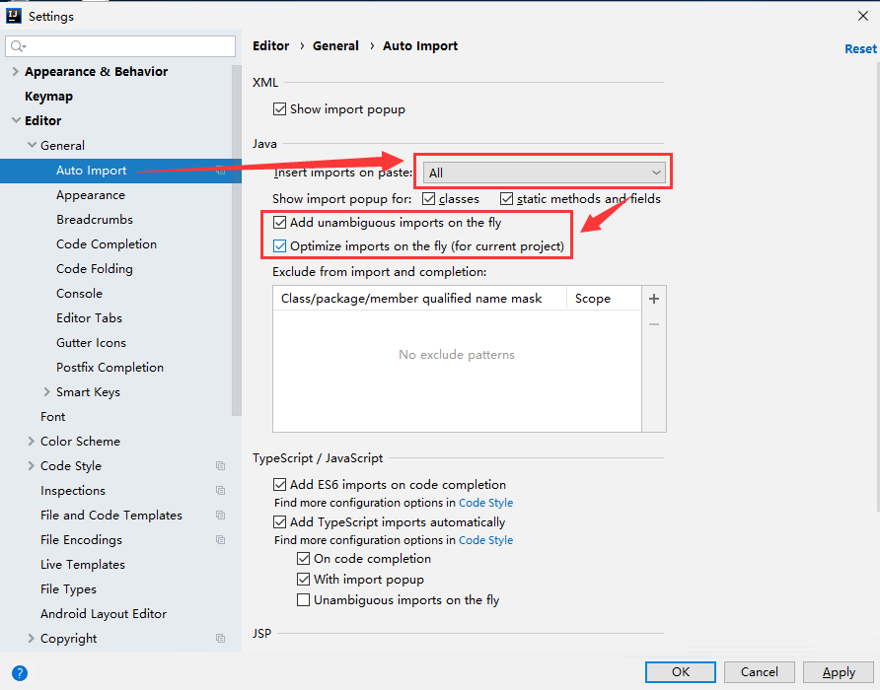The height and width of the screenshot is (690, 880).
Task: Click Class/package/member qualified name mask header
Action: click(x=411, y=299)
